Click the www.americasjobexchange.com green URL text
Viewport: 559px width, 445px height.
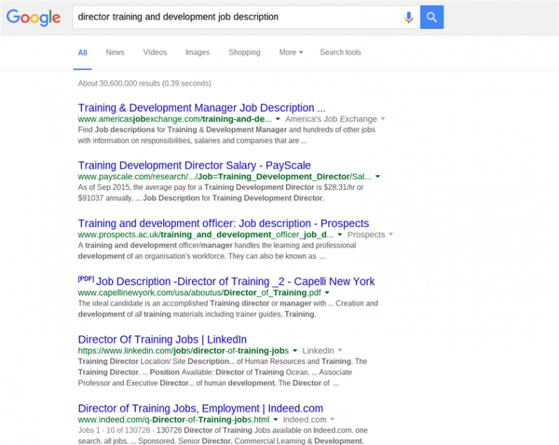click(175, 119)
